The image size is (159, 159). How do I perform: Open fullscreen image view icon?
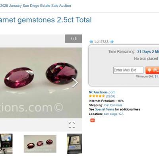(72, 125)
